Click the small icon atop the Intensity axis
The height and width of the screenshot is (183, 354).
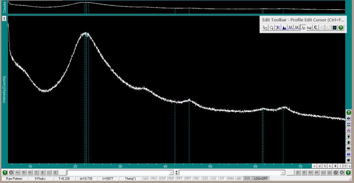pos(4,19)
